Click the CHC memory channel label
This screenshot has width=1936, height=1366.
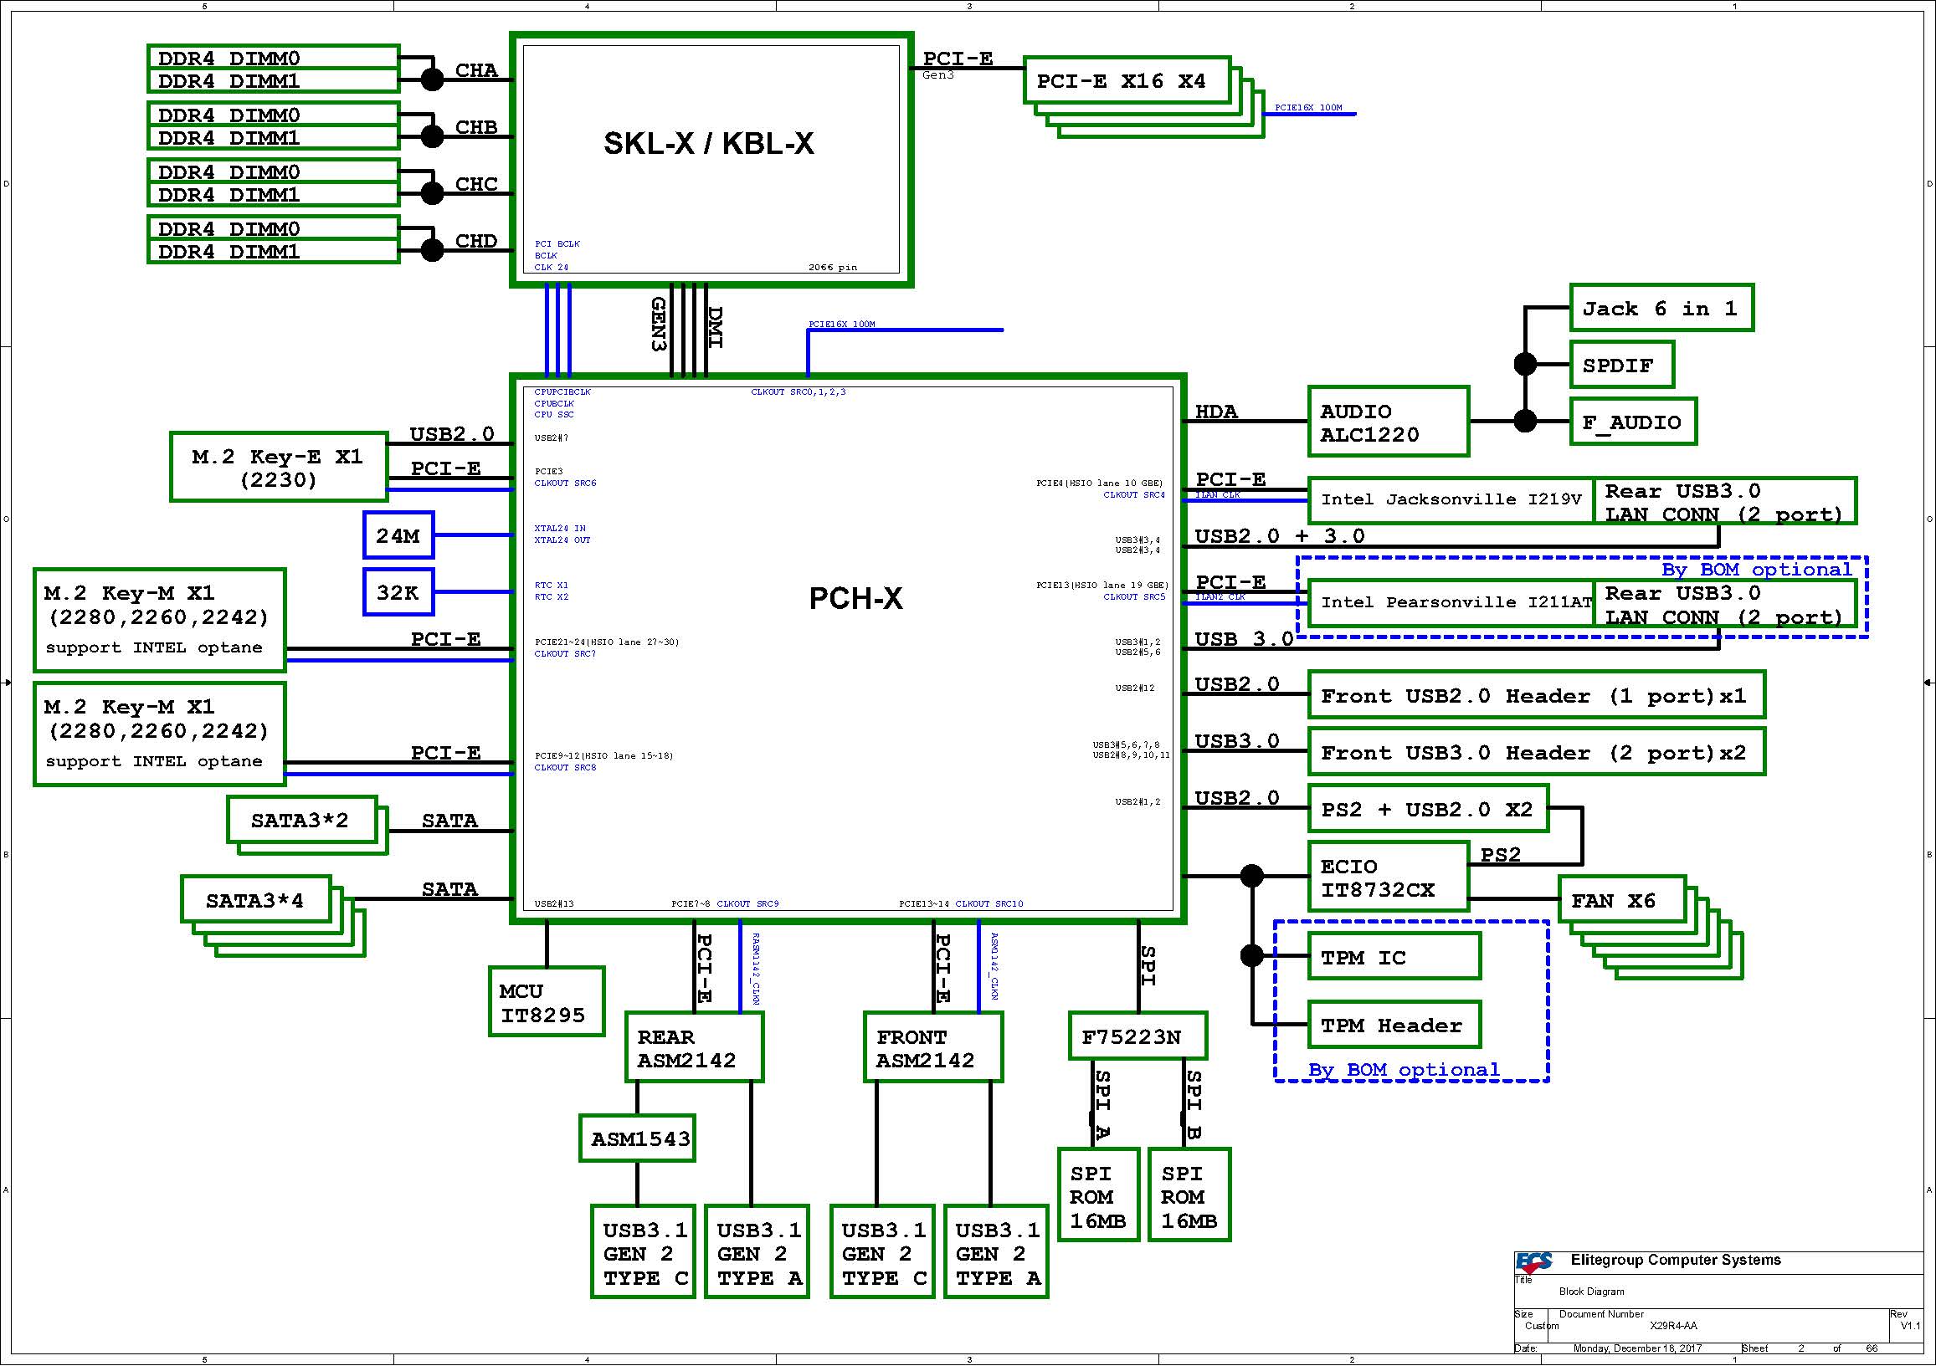476,184
